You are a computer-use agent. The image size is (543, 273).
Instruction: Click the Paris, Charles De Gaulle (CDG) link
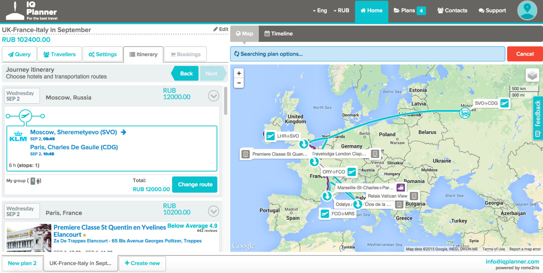(74, 147)
